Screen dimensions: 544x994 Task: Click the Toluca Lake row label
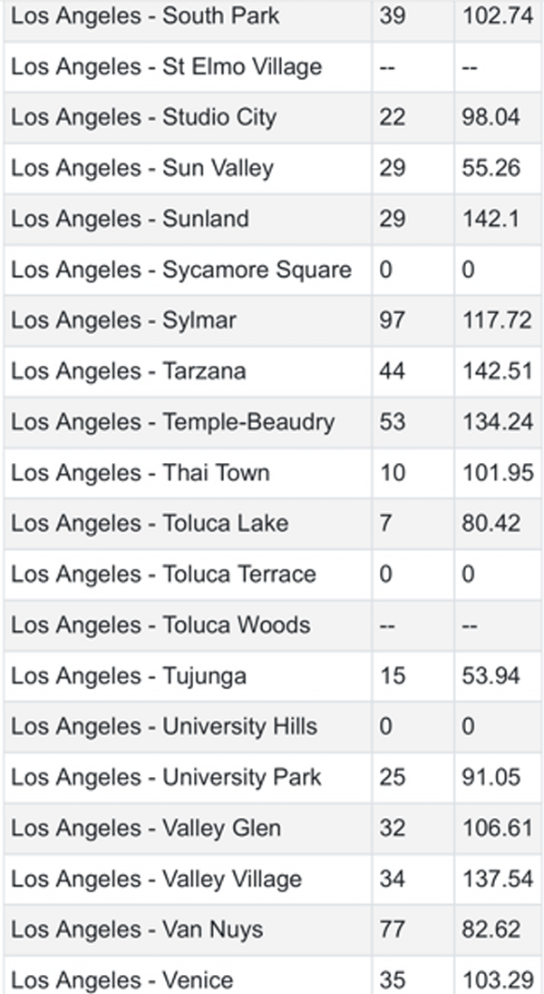click(150, 524)
